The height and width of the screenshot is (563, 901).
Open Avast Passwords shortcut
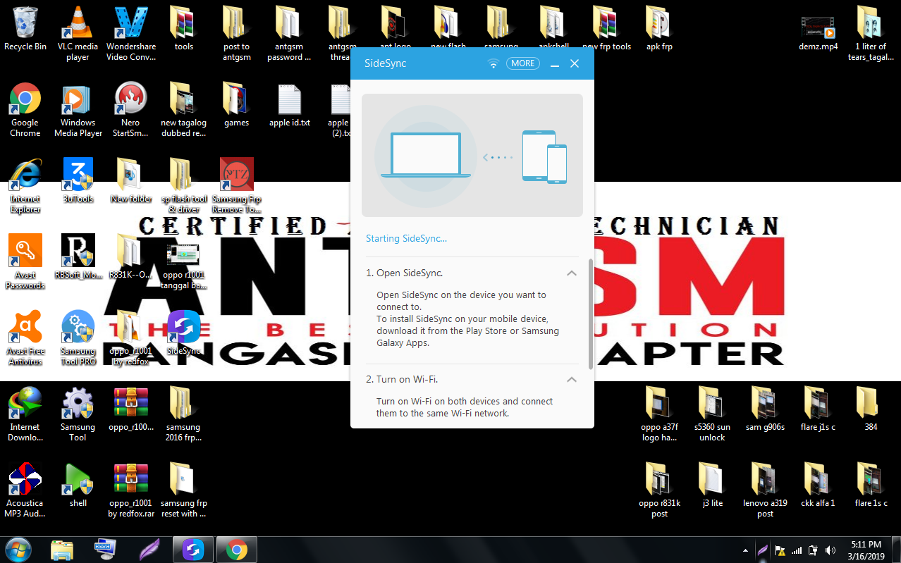25,262
